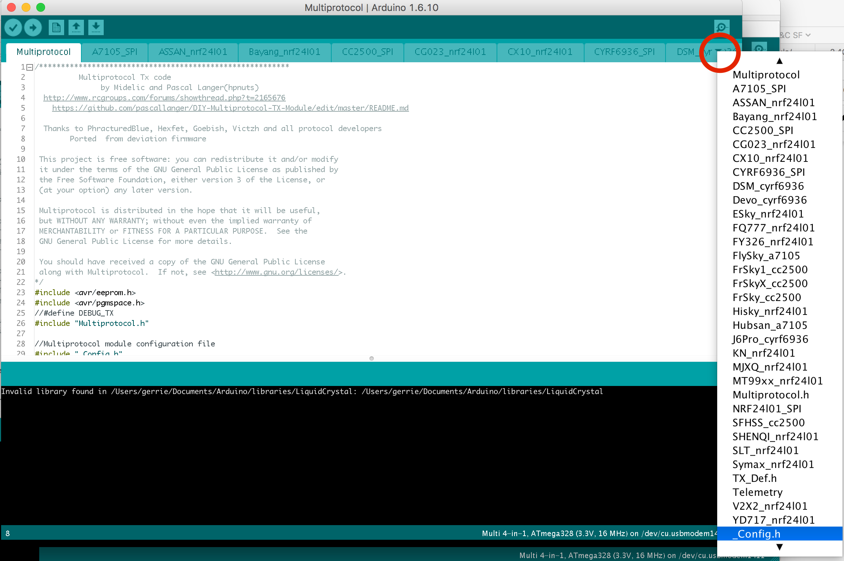Click the green macOS zoom button
Image resolution: width=844 pixels, height=561 pixels.
click(x=41, y=7)
